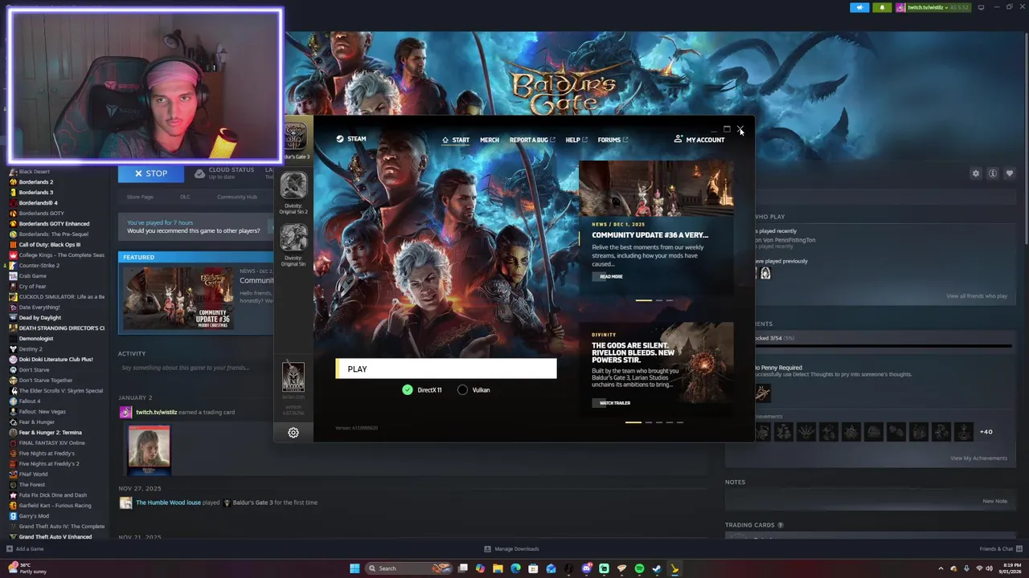The width and height of the screenshot is (1029, 578).
Task: Show the +40 remaining achievements
Action: (x=986, y=432)
